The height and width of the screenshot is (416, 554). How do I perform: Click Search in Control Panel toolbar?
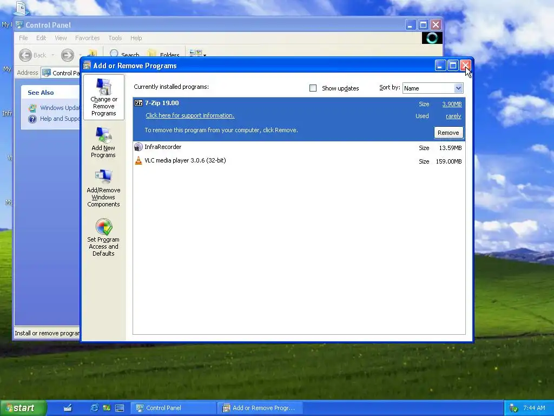point(124,55)
